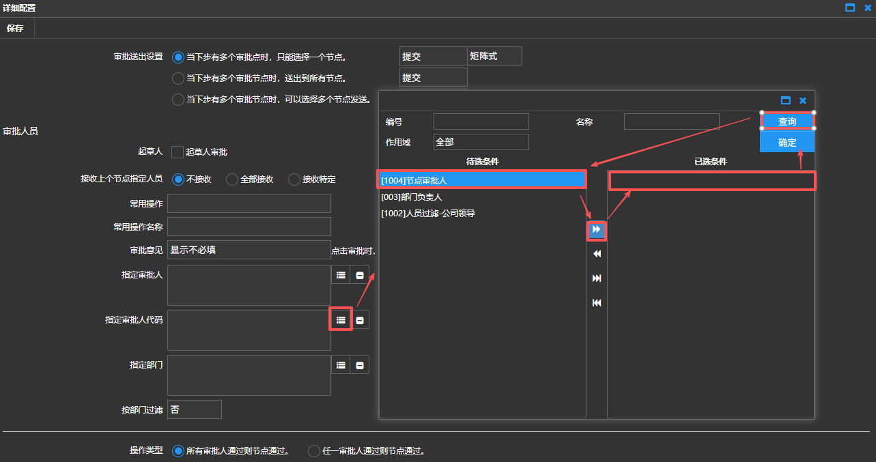Open list picker for 指定审批人代码

(341, 319)
